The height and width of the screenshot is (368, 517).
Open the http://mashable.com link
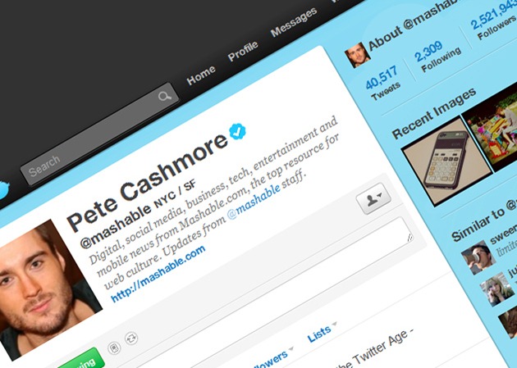[158, 274]
